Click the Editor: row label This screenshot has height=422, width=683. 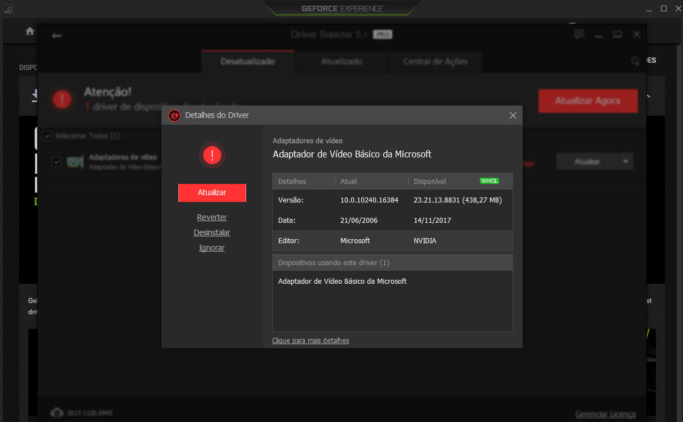click(289, 240)
